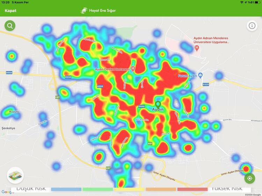Center map with my-location icon
Viewport: 262px width, 196px height.
pos(249,178)
